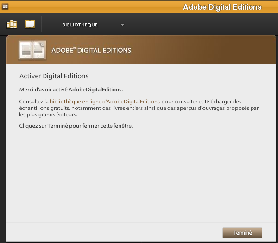Click the 'Adobe Digital Editions' window title text
The image size is (278, 243).
tap(222, 7)
